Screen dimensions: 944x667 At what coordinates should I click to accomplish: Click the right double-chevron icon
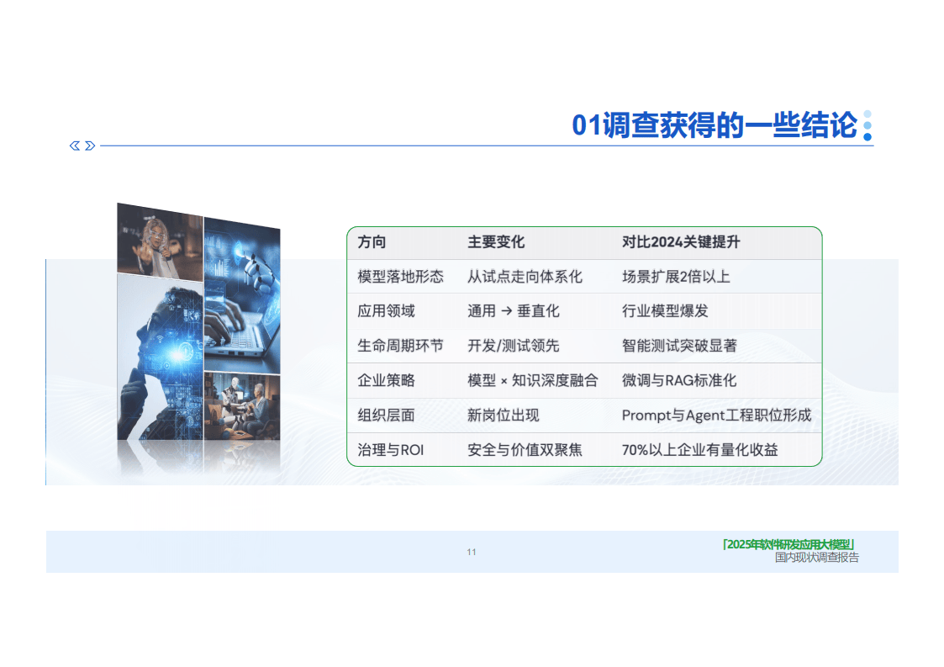(x=90, y=146)
